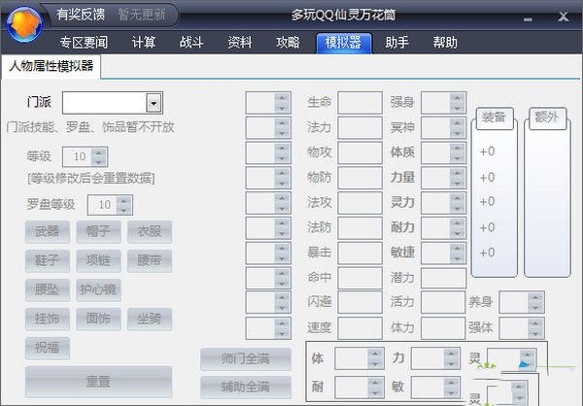Click the 暂无更新 update status text
The width and height of the screenshot is (583, 406).
(x=141, y=15)
